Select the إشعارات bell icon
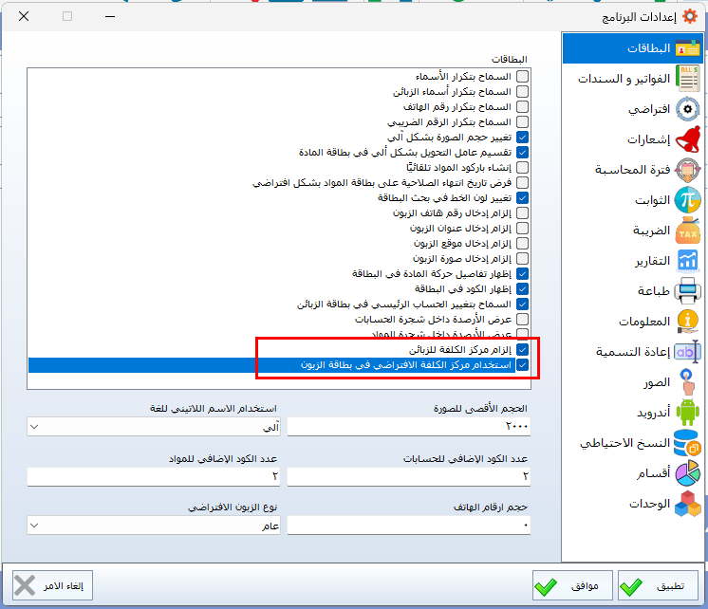Image resolution: width=708 pixels, height=609 pixels. coord(688,139)
